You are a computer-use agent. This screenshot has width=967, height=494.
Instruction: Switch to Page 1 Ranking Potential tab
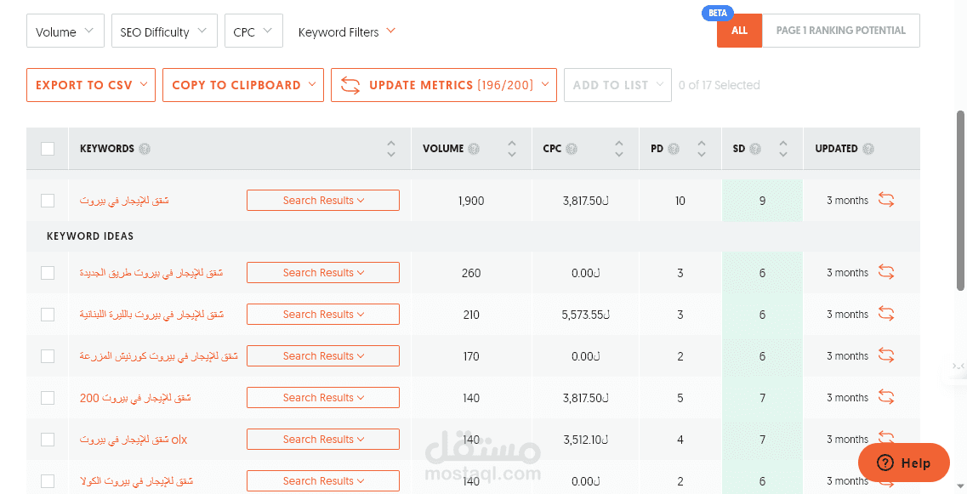click(840, 31)
